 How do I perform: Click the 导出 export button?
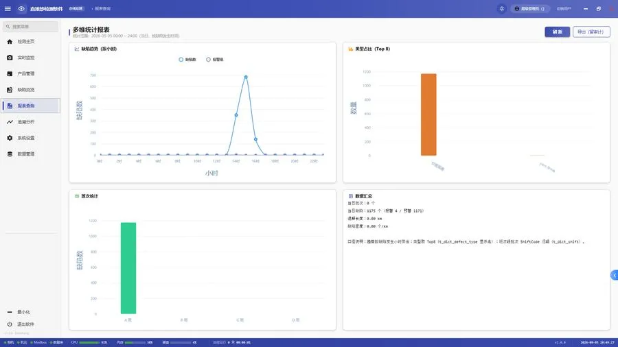coord(591,32)
